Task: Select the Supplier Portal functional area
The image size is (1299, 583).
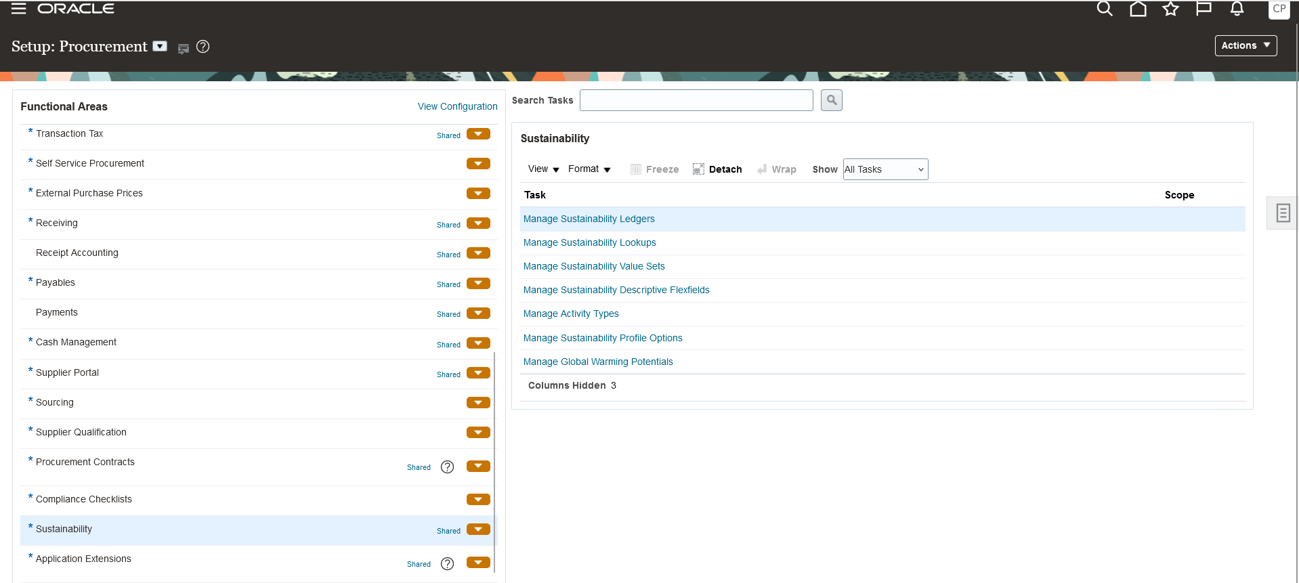Action: click(67, 372)
